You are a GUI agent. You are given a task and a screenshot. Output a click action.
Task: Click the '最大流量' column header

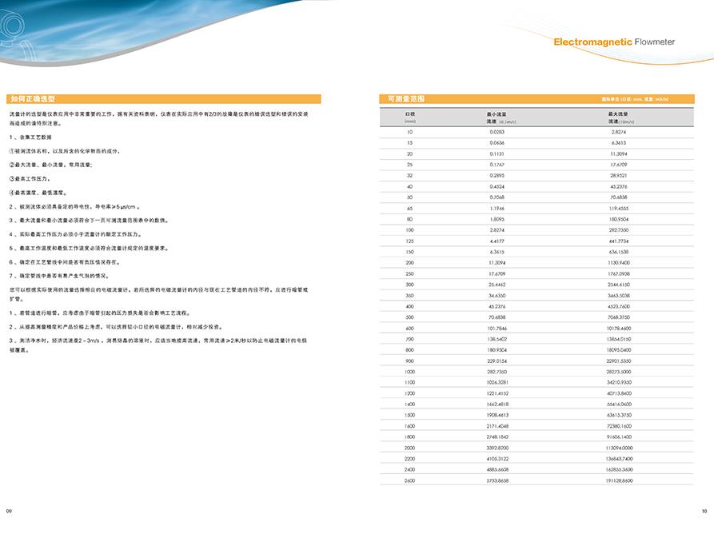(618, 118)
